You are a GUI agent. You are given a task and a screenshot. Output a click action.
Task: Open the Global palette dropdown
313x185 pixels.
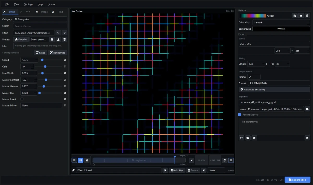[265, 16]
